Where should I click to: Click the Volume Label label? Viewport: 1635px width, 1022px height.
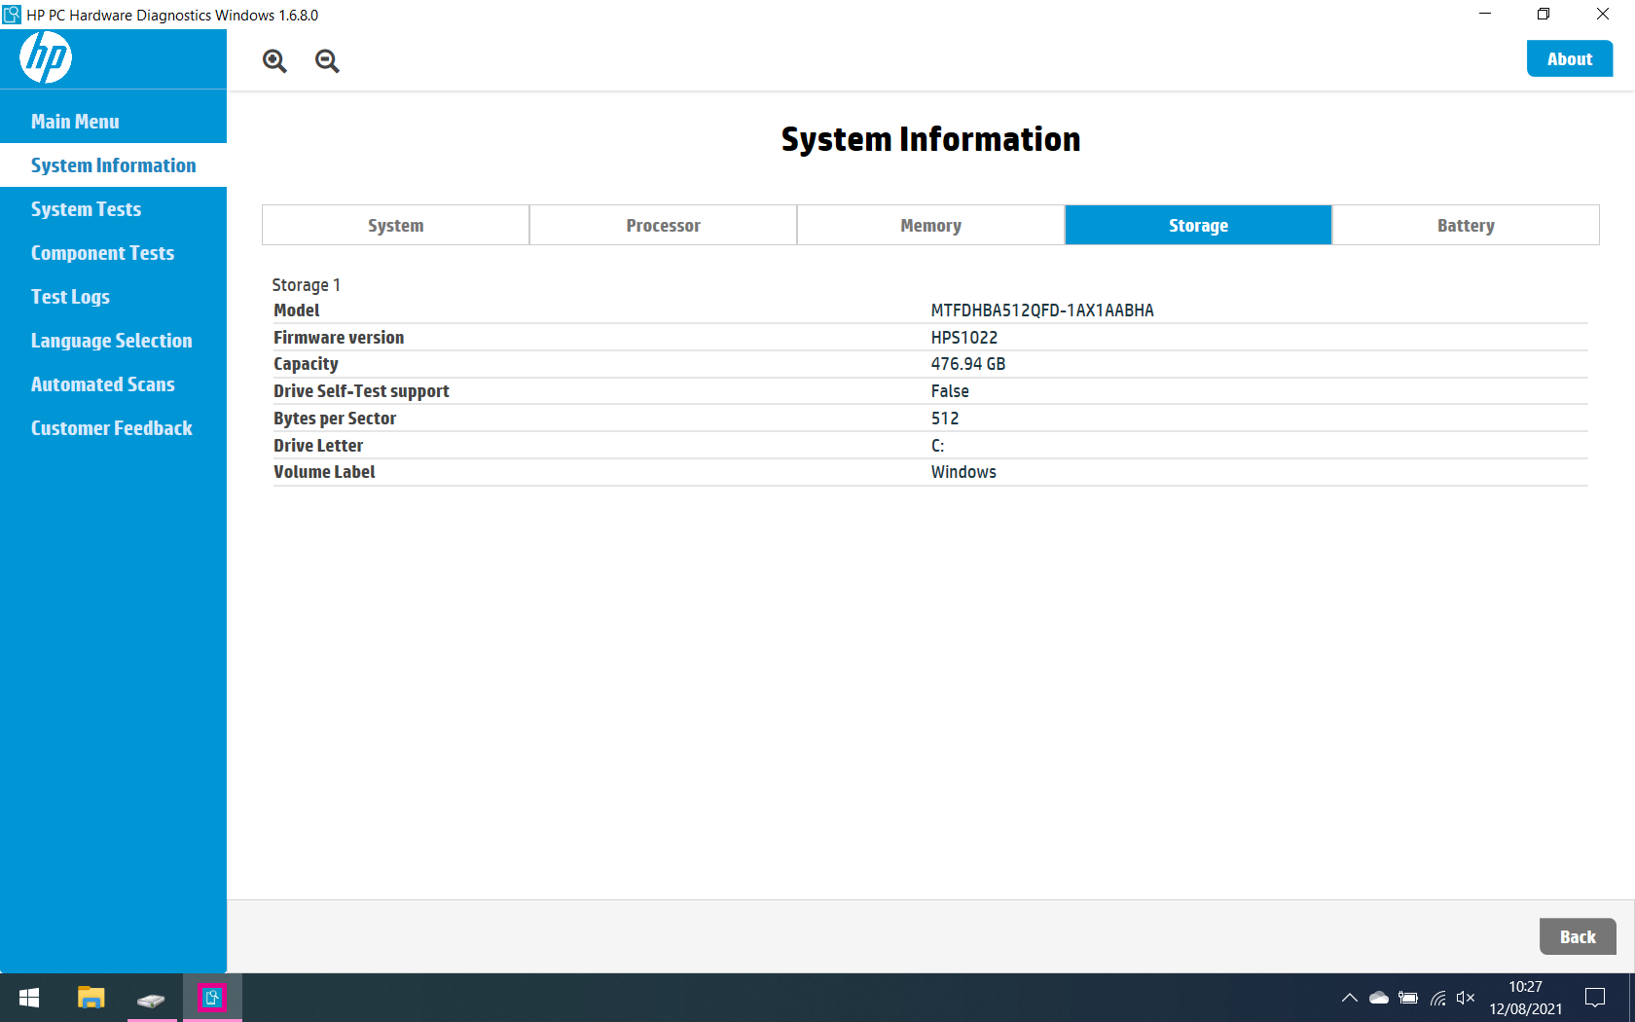click(x=324, y=472)
